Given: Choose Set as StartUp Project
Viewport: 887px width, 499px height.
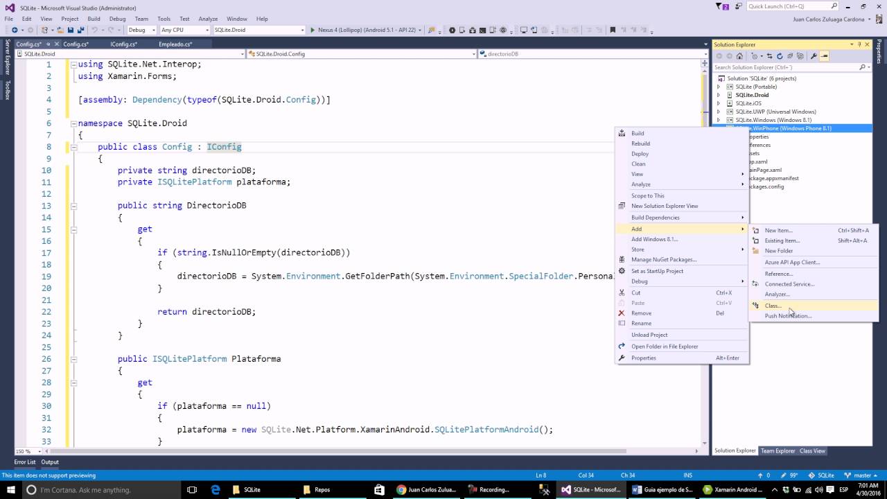Looking at the screenshot, I should click(x=682, y=271).
